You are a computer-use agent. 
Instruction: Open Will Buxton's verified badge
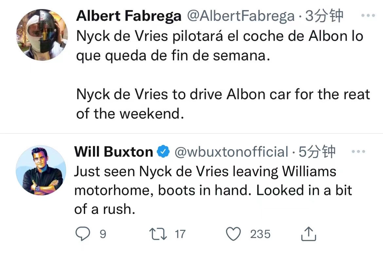[x=163, y=151]
